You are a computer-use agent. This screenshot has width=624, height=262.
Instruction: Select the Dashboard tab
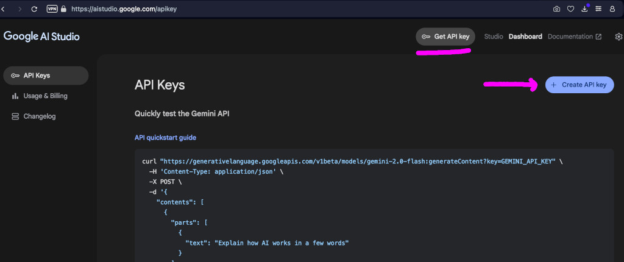(x=525, y=37)
